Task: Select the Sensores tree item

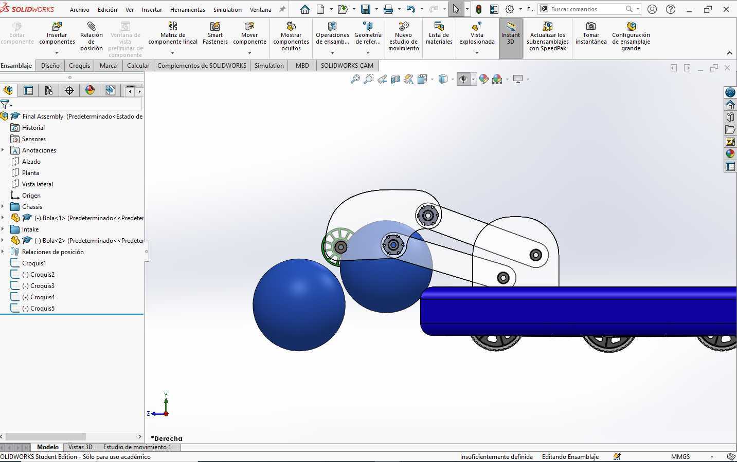Action: point(34,139)
